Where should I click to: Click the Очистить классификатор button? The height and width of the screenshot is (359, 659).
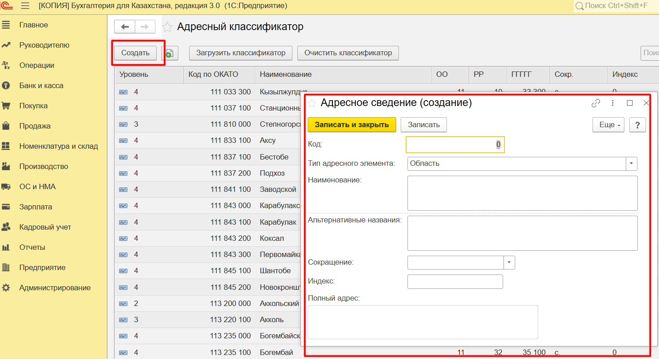pyautogui.click(x=348, y=53)
